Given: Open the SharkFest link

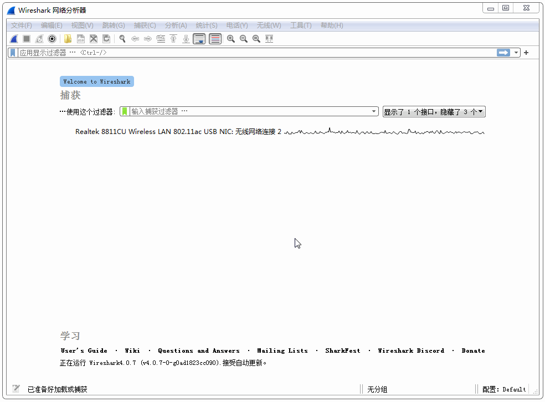Looking at the screenshot, I should click(x=342, y=351).
